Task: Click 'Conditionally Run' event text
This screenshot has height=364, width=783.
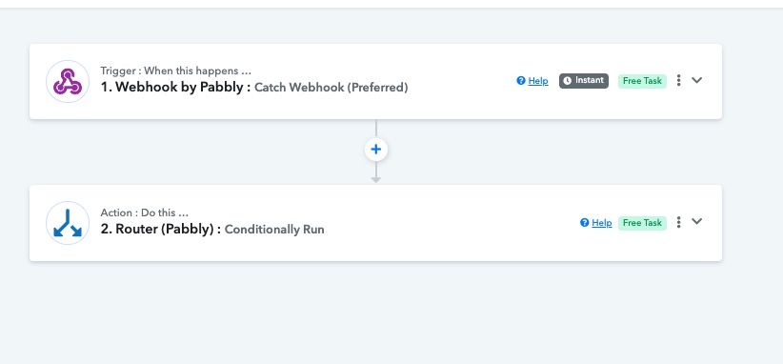Action: point(274,230)
